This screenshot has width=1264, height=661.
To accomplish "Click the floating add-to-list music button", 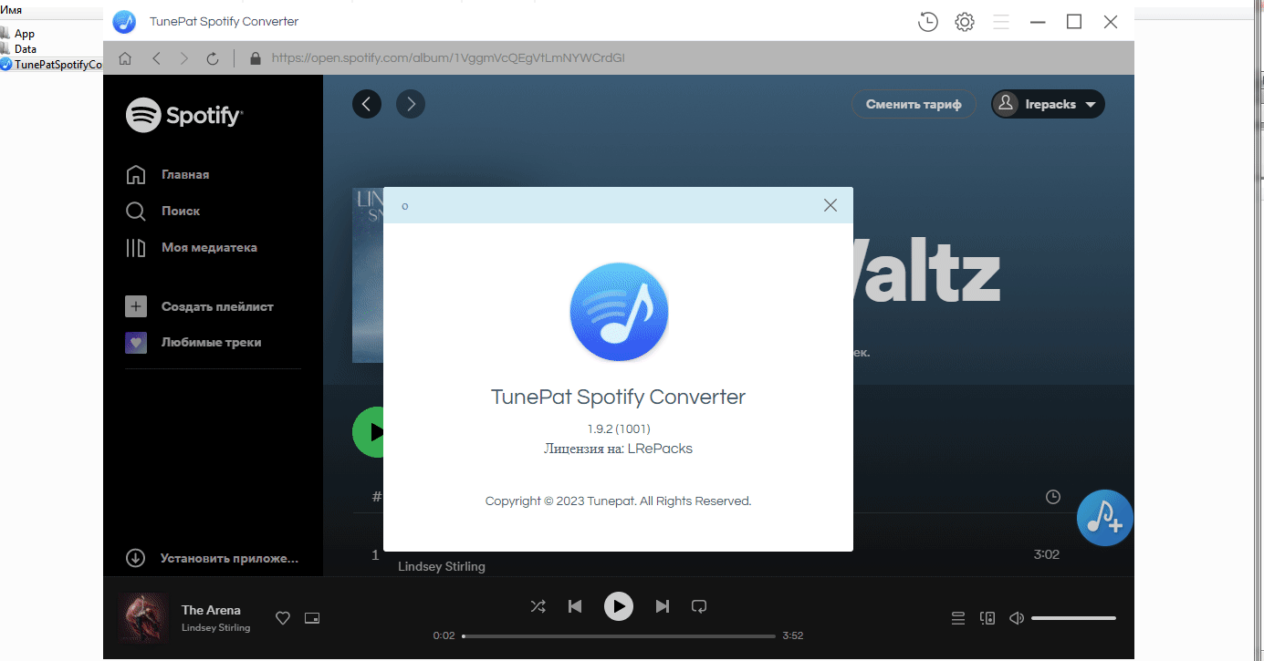I will point(1104,518).
